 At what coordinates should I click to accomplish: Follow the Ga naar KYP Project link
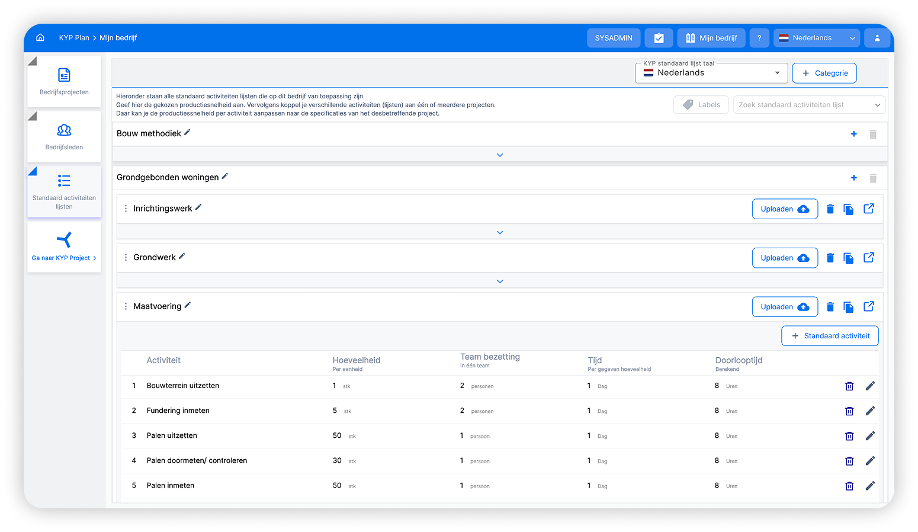pyautogui.click(x=64, y=258)
